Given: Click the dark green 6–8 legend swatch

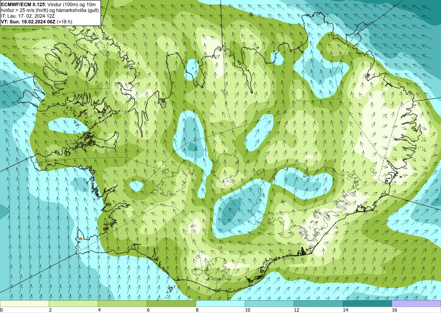Looking at the screenshot, I should click(171, 304).
